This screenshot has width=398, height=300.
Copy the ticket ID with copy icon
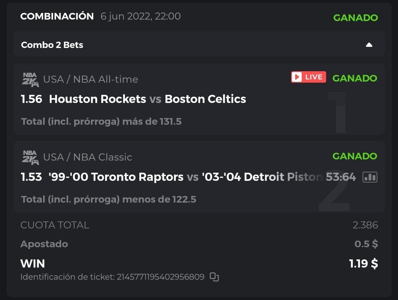click(214, 277)
